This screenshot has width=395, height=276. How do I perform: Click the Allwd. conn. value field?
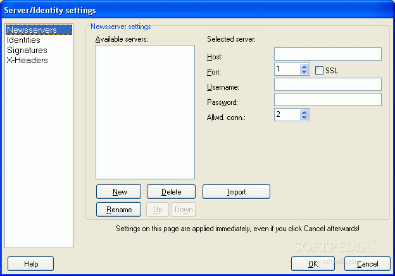pos(287,114)
